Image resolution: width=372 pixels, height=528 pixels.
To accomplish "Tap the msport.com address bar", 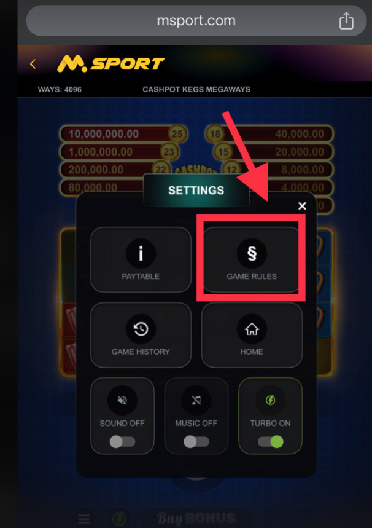I will [x=196, y=21].
